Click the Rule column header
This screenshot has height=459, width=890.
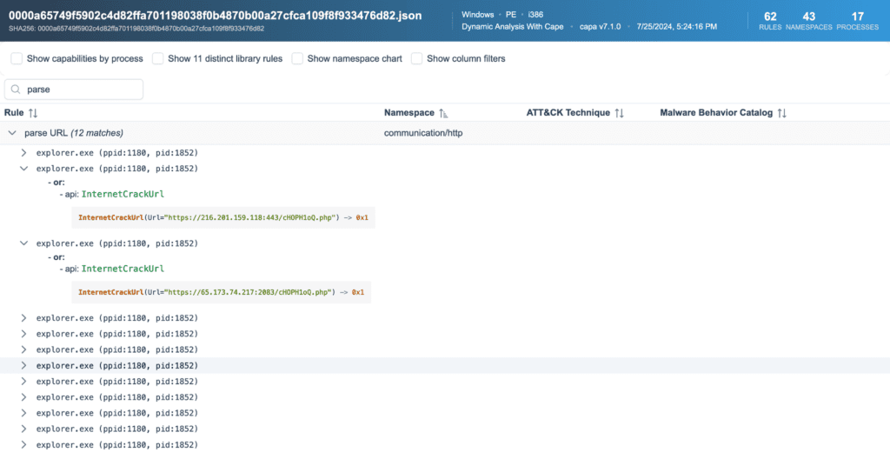14,113
